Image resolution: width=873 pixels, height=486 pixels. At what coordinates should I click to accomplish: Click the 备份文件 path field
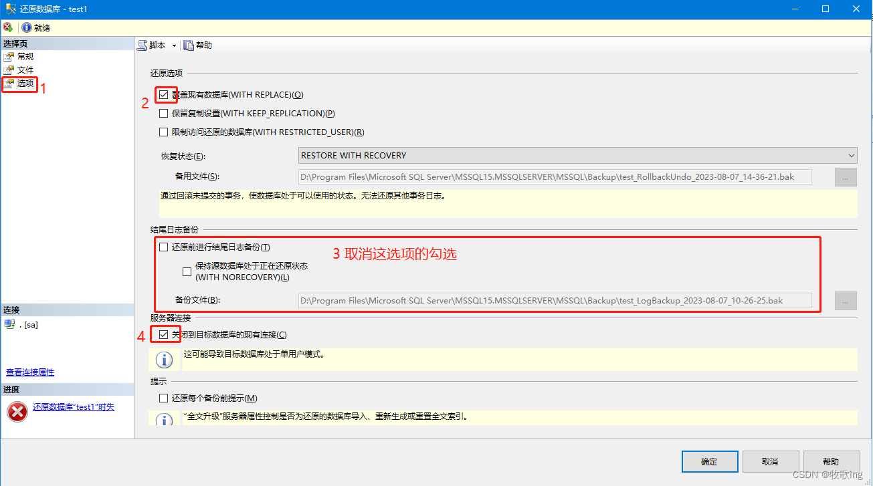(x=555, y=301)
